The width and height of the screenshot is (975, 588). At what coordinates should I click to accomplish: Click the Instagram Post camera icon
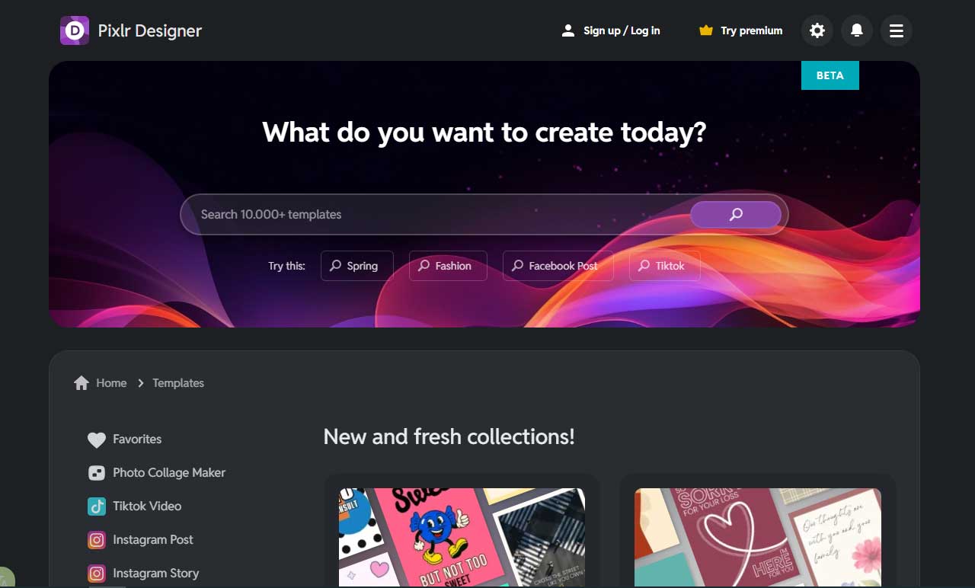[96, 539]
